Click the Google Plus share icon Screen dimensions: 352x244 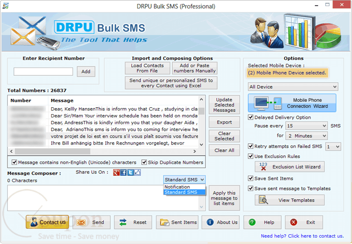tap(116, 172)
